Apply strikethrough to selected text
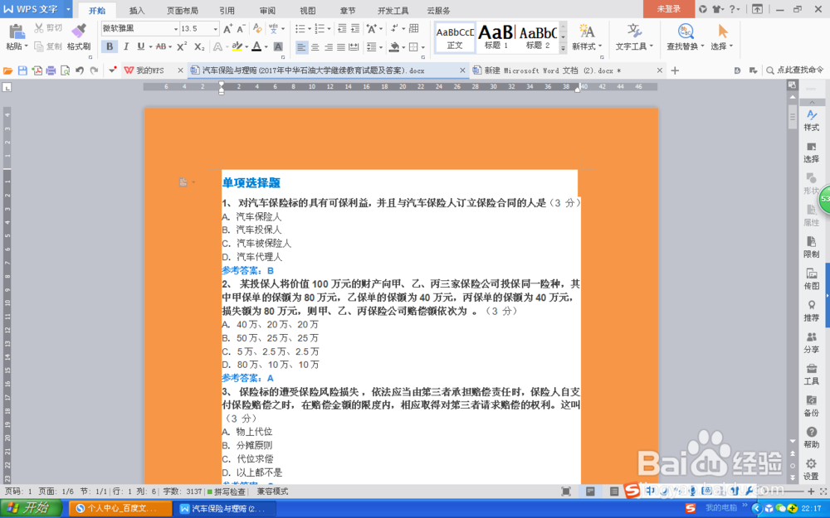 tap(159, 46)
